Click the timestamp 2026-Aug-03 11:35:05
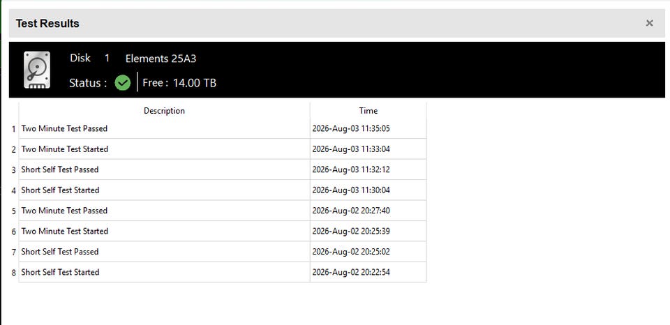The height and width of the screenshot is (325, 670). (x=351, y=128)
